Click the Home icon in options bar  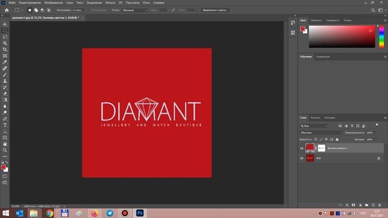(7, 10)
